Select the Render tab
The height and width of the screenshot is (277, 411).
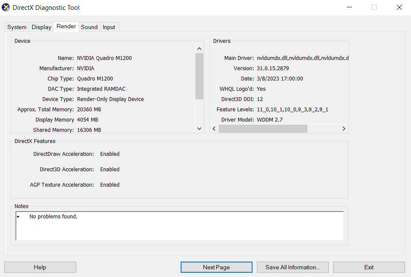click(x=66, y=27)
